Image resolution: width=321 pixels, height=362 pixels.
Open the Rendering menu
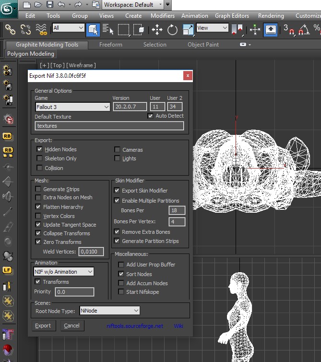(271, 16)
